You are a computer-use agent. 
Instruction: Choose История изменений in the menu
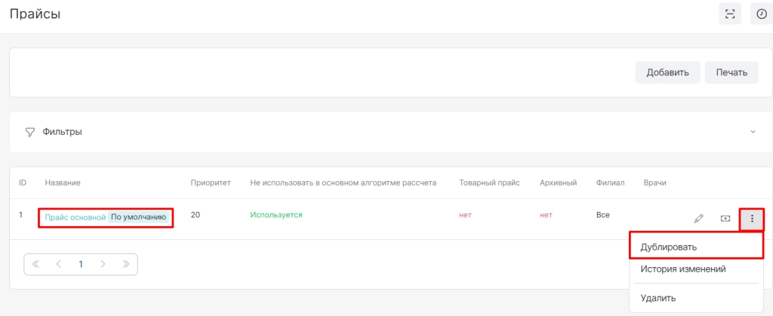click(x=682, y=269)
